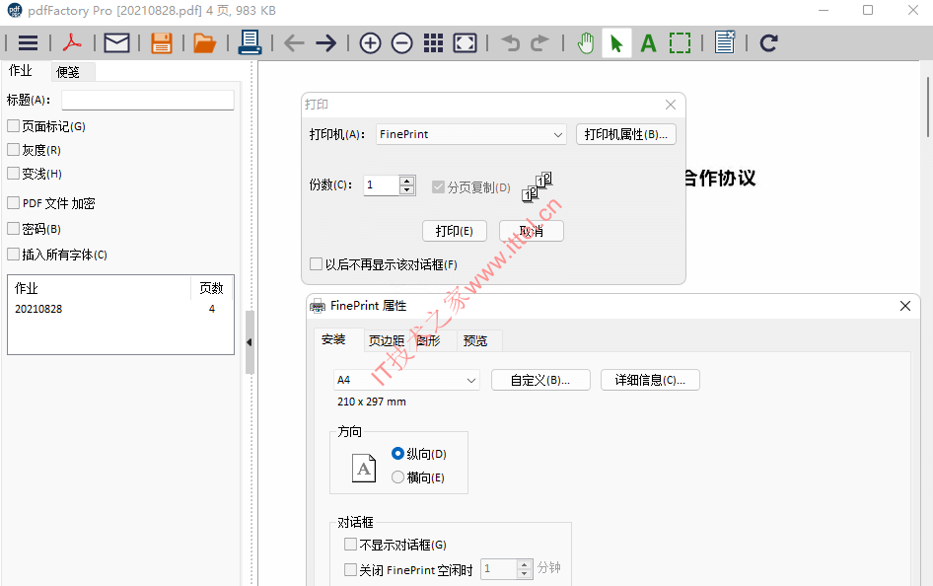Screen dimensions: 933x586
Task: Close the 打印 dialog with the X
Action: 671,105
